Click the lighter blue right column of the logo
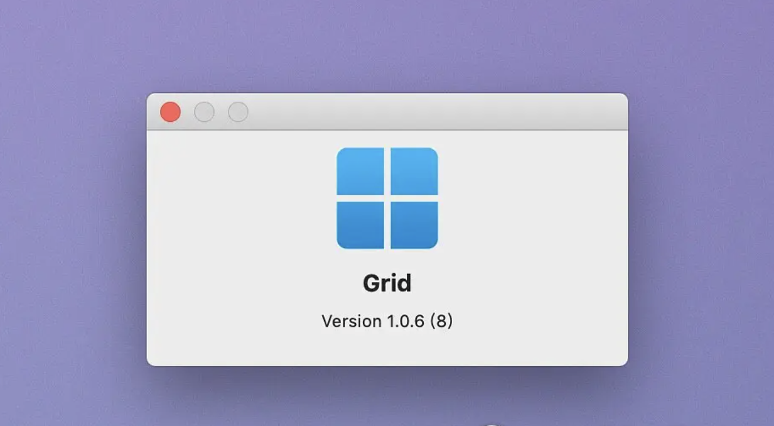Image resolution: width=774 pixels, height=426 pixels. [x=413, y=197]
